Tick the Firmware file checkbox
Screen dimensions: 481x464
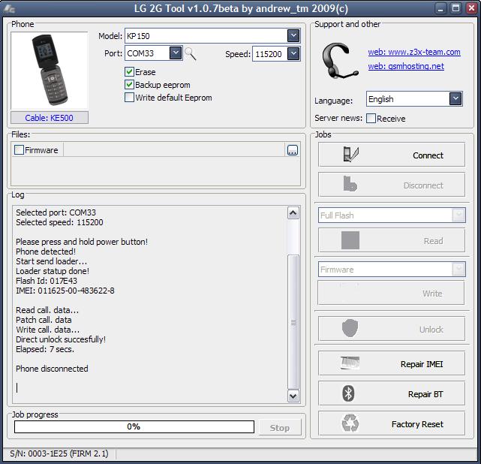coord(19,149)
